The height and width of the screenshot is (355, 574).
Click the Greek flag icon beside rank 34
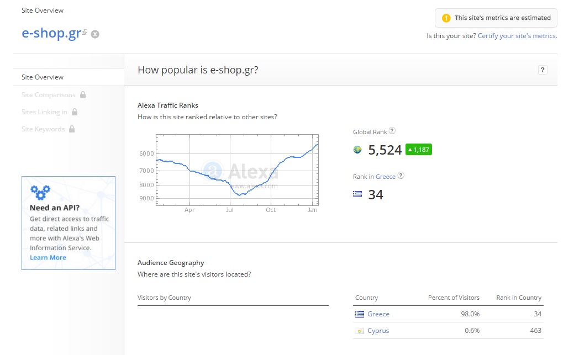(357, 194)
